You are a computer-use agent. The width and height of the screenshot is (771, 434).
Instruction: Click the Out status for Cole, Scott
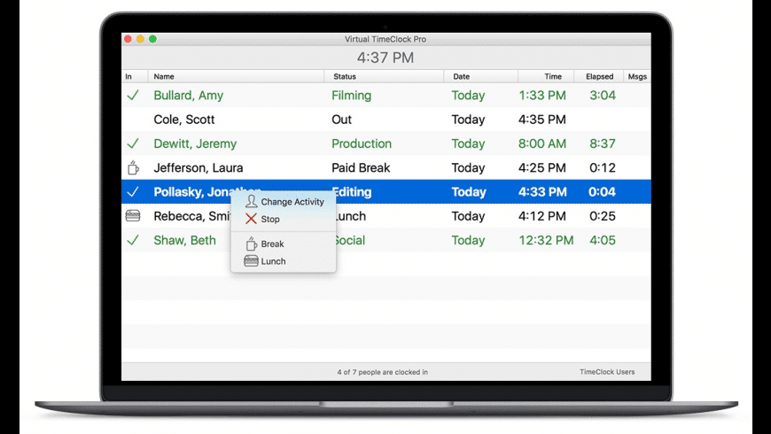click(x=341, y=120)
